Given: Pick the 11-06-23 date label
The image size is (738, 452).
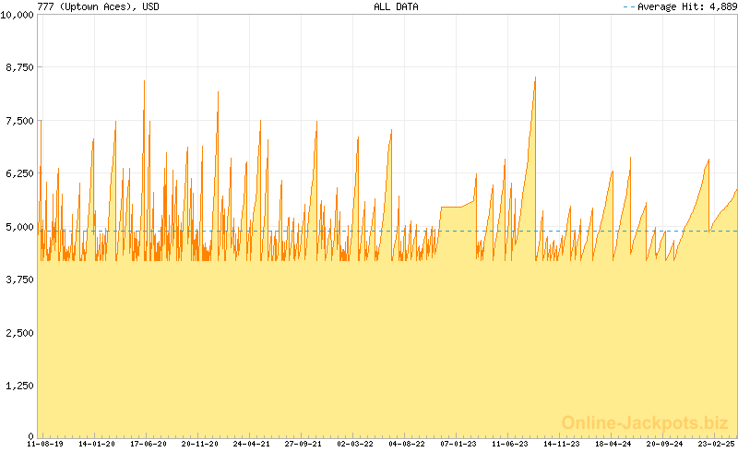Looking at the screenshot, I should click(x=510, y=444).
